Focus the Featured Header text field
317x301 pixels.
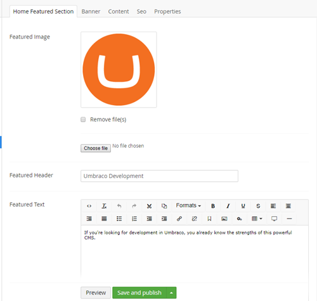click(x=159, y=176)
